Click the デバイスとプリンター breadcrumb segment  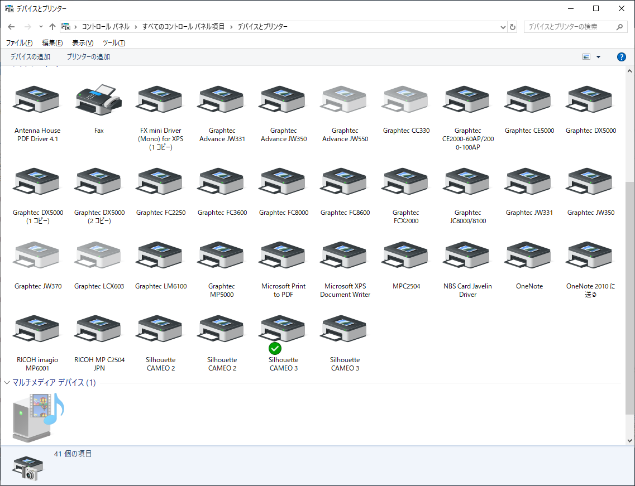click(262, 27)
